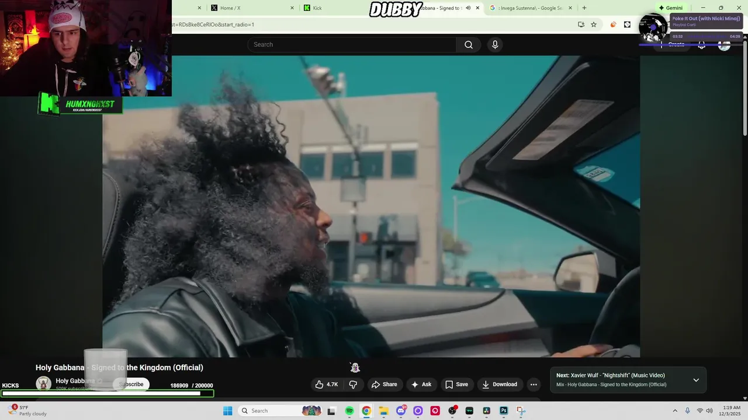Bookmark this page with the star icon
This screenshot has height=420, width=748.
click(594, 24)
